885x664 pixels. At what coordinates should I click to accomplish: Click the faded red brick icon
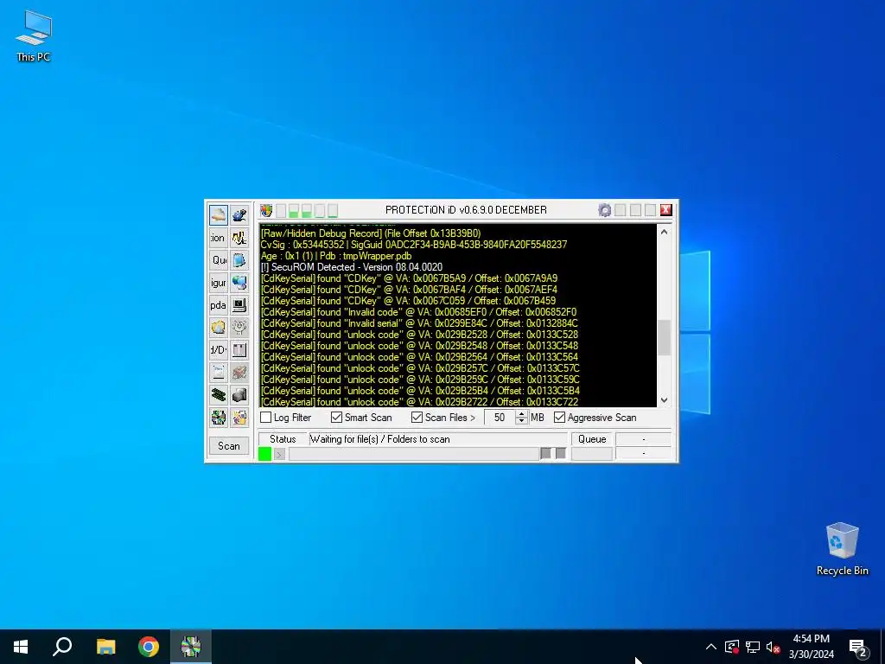tap(239, 372)
